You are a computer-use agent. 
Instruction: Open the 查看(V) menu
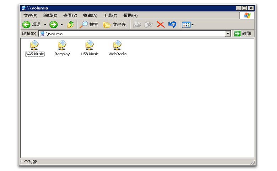pos(70,15)
